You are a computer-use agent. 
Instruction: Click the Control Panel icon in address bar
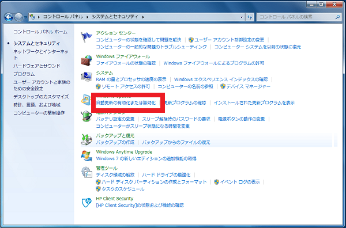32,17
